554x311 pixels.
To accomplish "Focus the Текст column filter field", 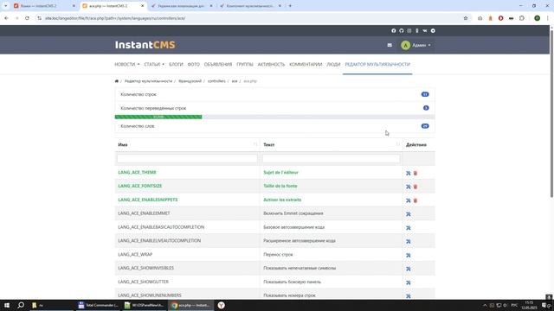I will pos(331,159).
